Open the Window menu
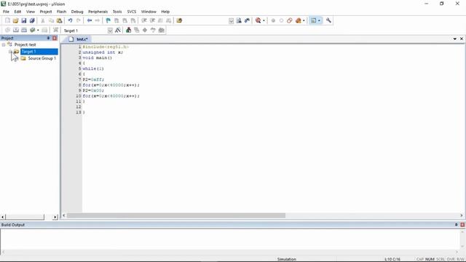Screen dimensions: 466x262 [149, 12]
